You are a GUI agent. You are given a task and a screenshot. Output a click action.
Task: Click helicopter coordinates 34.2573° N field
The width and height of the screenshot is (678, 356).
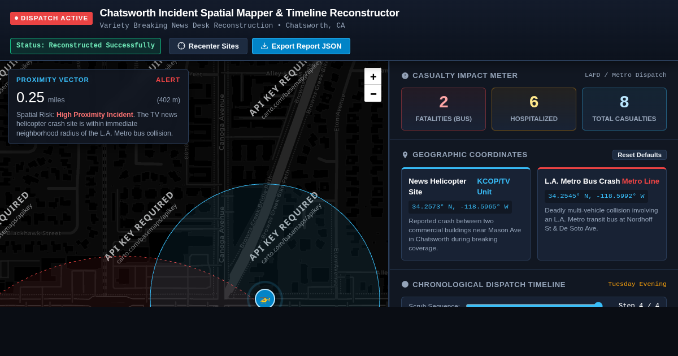click(x=460, y=207)
